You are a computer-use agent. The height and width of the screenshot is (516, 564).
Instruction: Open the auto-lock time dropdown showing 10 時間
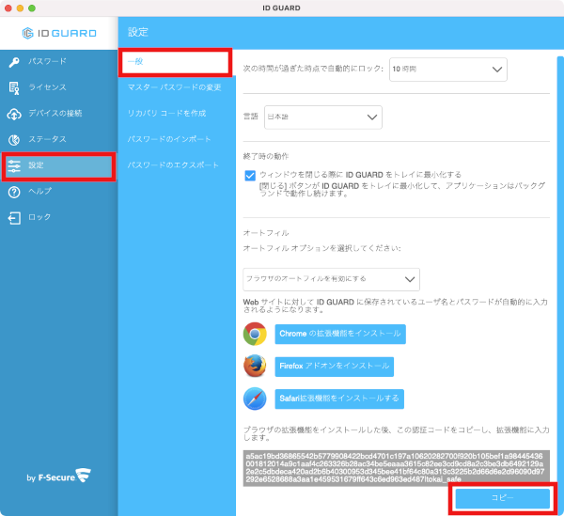point(448,70)
